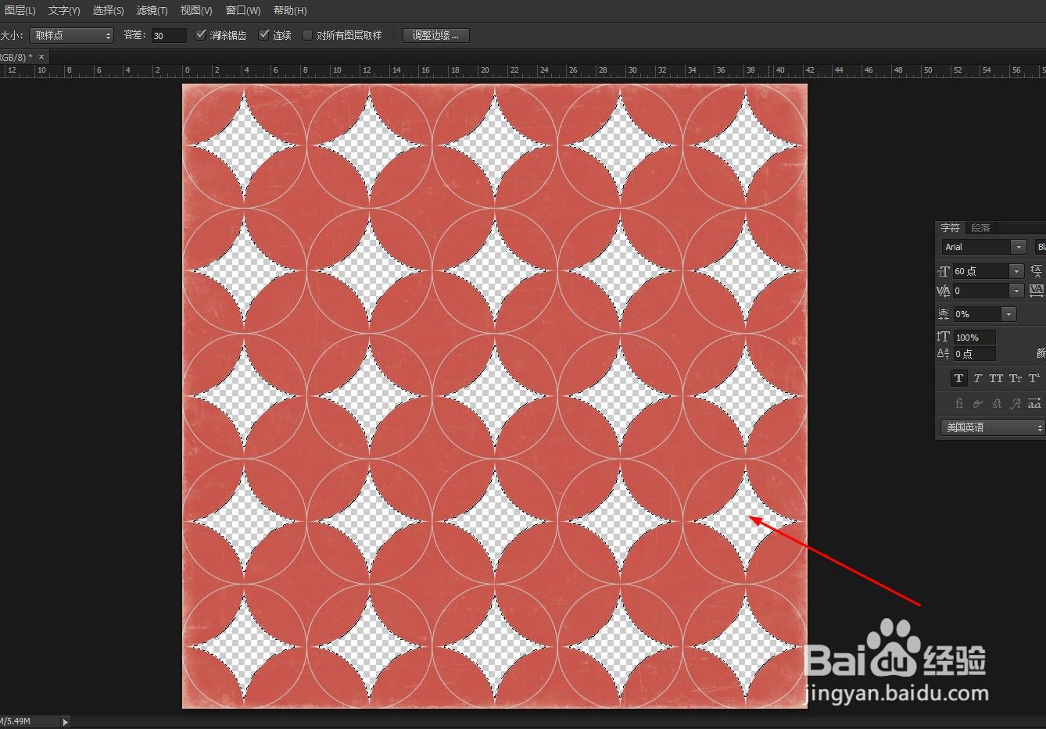Expand the font size dropdown arrow
1046x729 pixels.
click(1016, 271)
